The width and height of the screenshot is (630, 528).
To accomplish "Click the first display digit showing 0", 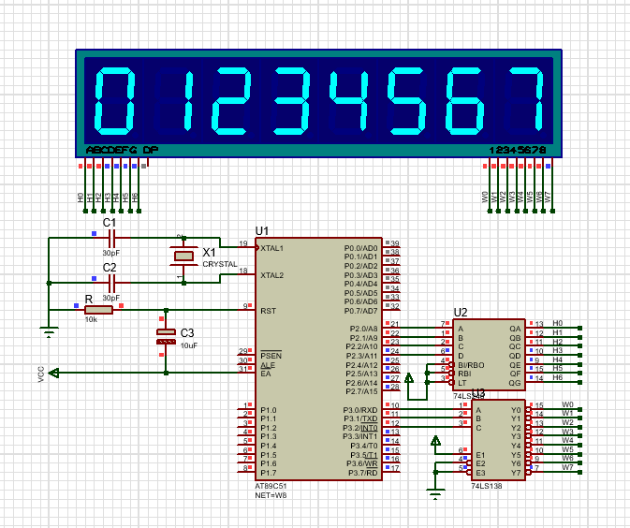I will [x=114, y=101].
